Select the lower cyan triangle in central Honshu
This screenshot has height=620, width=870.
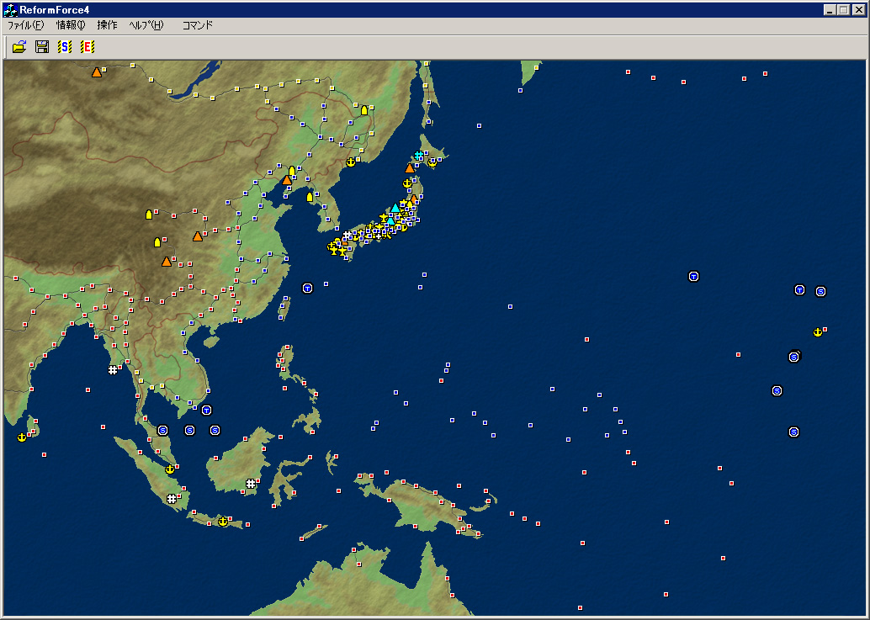[390, 220]
